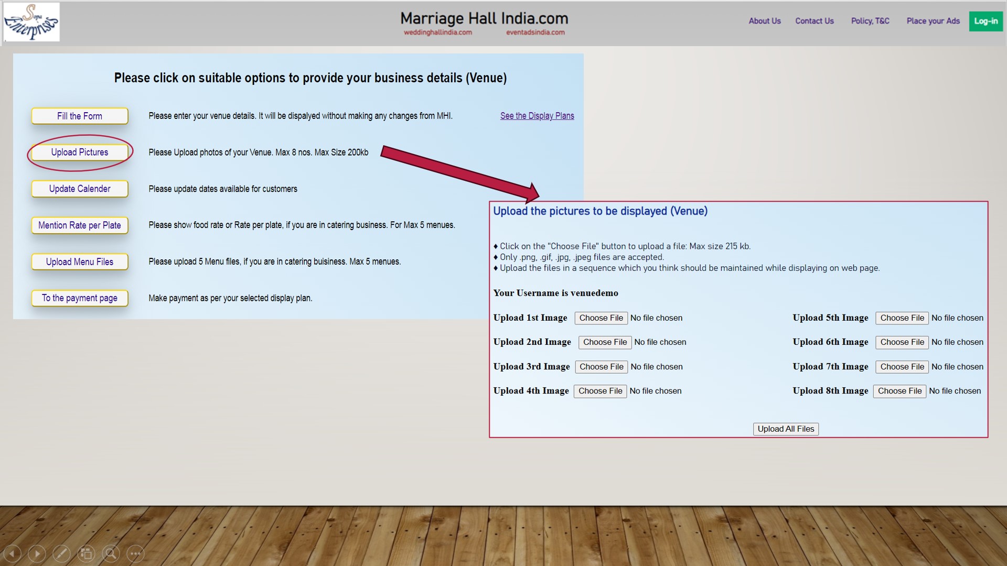This screenshot has height=566, width=1007.
Task: Click 'Your Username is venuedemo' text
Action: [x=555, y=293]
